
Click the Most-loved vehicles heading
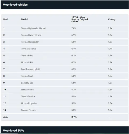(15, 5)
